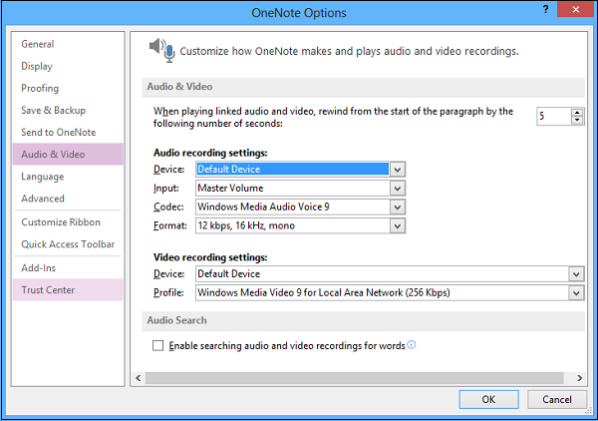Select Send to OneNote category
The image size is (598, 421).
click(68, 133)
